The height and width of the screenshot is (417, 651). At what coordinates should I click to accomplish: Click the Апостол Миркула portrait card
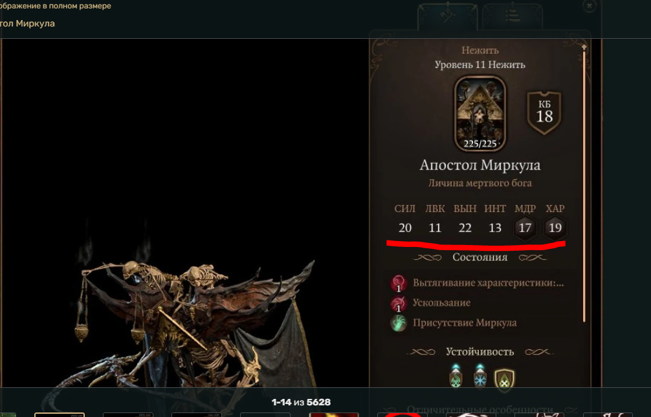tap(480, 113)
